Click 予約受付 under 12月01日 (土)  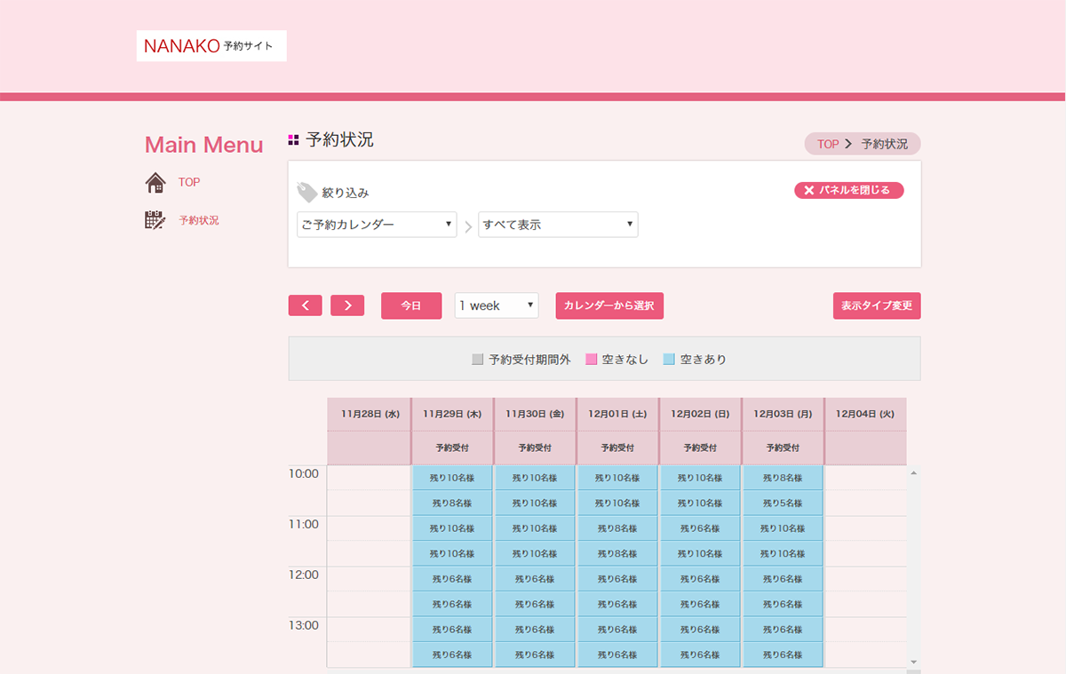tap(617, 448)
